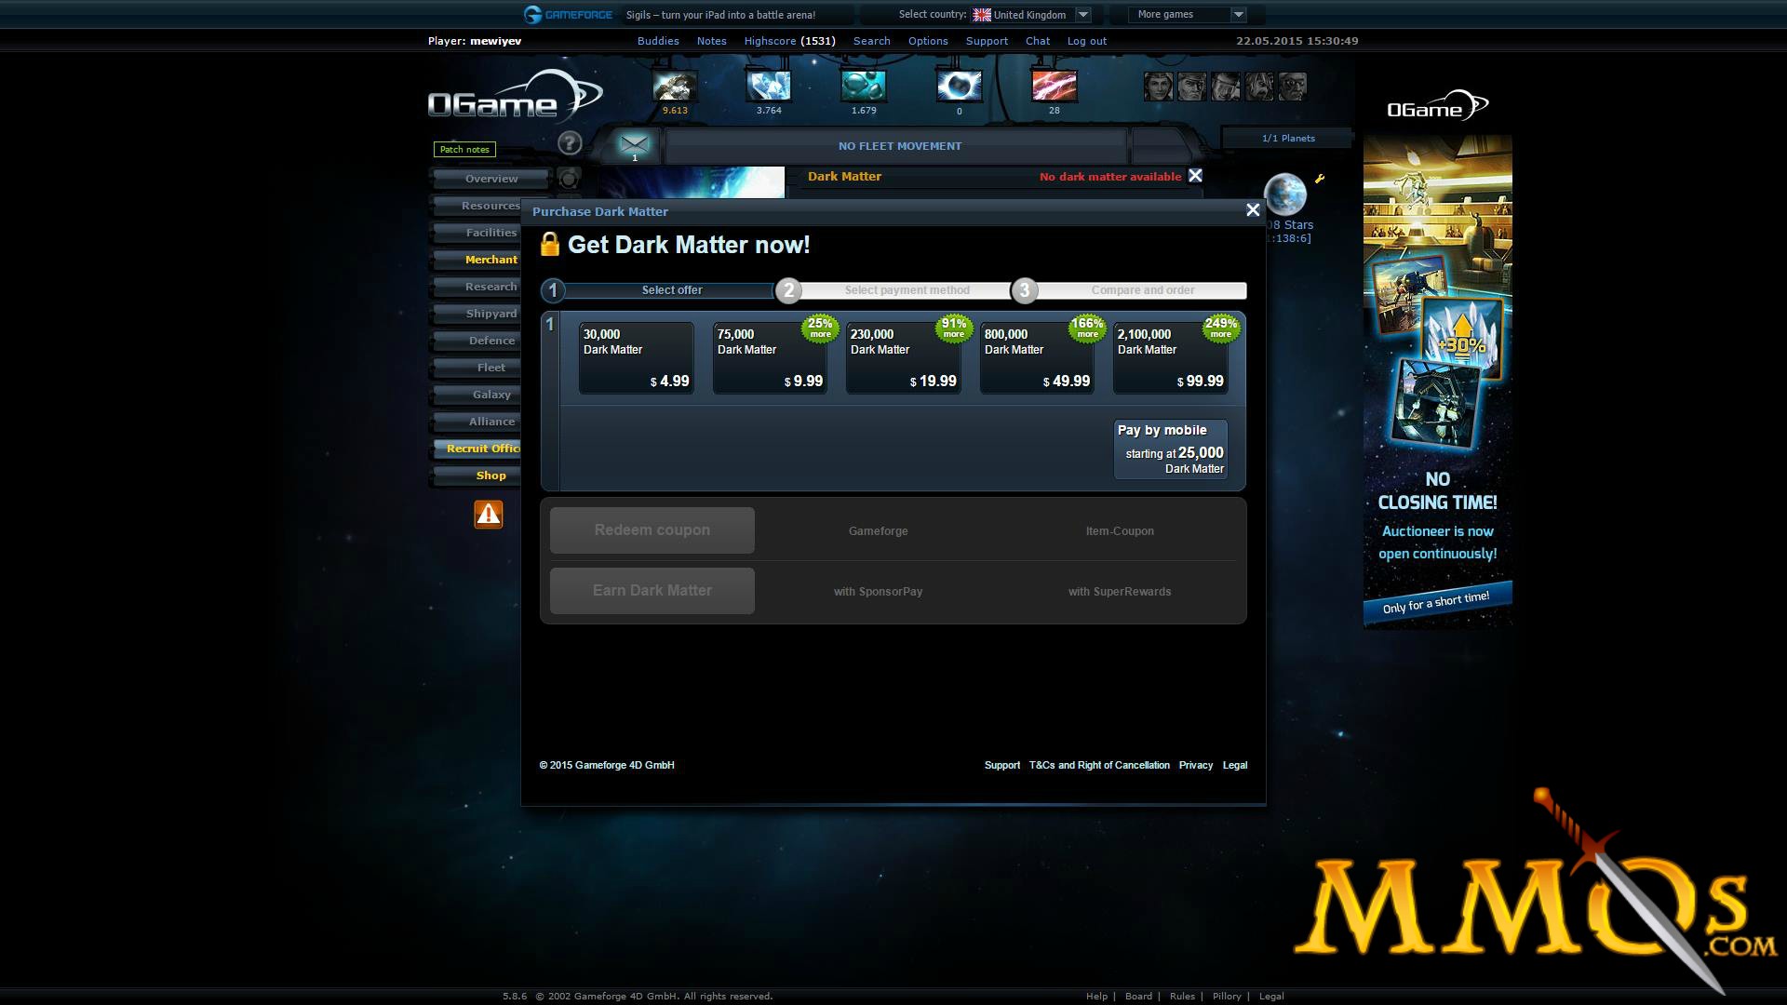Choose the 230,000 Dark Matter $19.99 offer
The width and height of the screenshot is (1787, 1005).
[x=904, y=357]
